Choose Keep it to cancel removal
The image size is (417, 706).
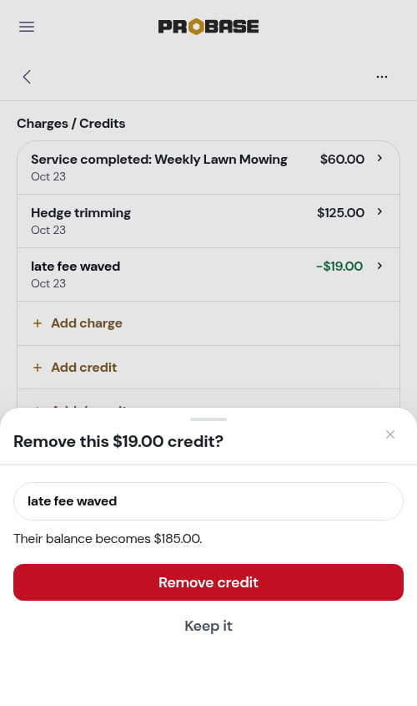[x=208, y=626]
